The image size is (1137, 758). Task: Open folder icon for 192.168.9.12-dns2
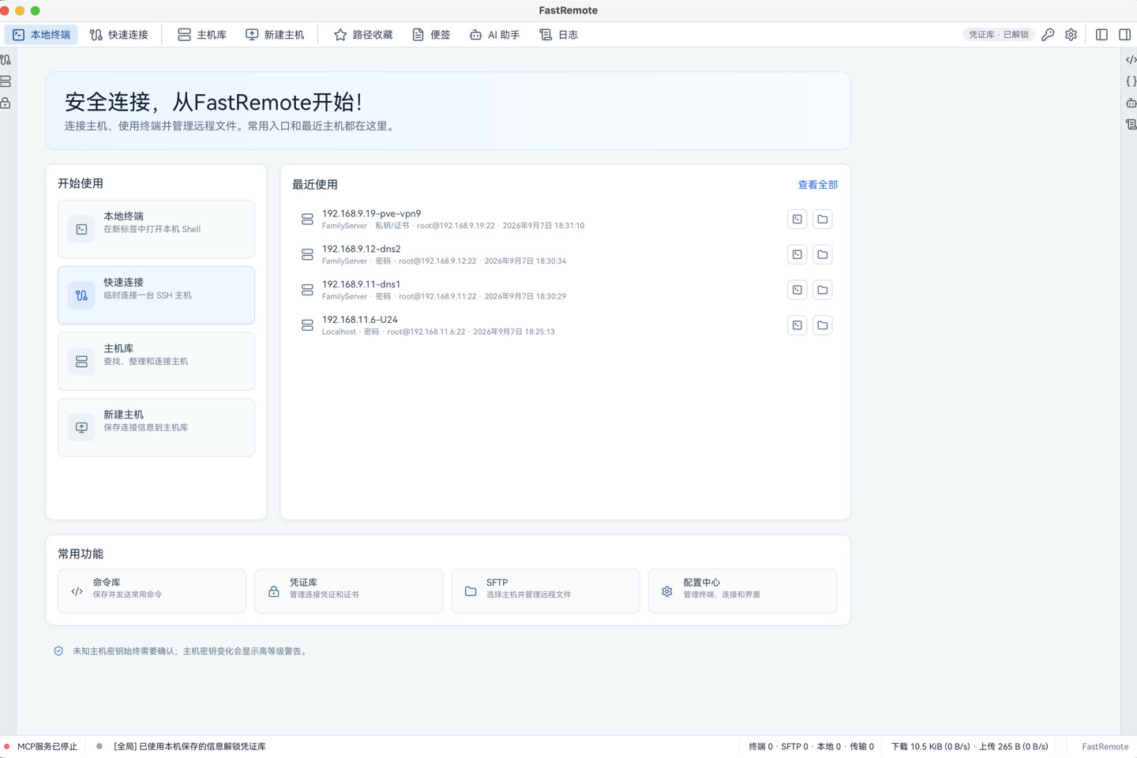tap(823, 254)
